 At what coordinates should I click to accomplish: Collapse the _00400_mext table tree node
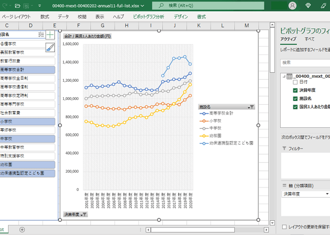pos(284,76)
